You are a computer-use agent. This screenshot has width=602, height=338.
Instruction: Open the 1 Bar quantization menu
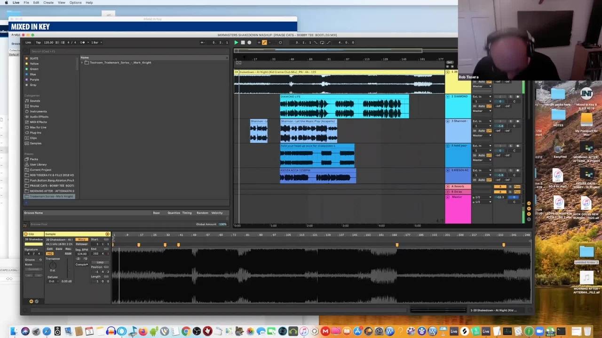click(x=96, y=42)
